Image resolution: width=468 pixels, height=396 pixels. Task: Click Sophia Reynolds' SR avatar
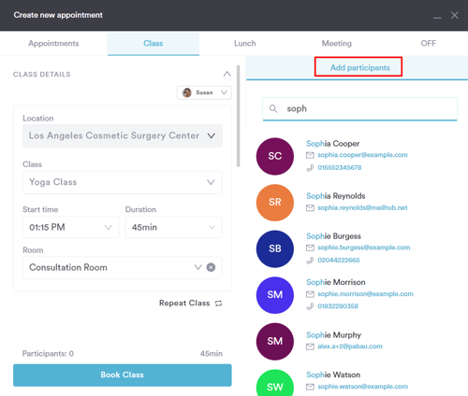click(275, 203)
